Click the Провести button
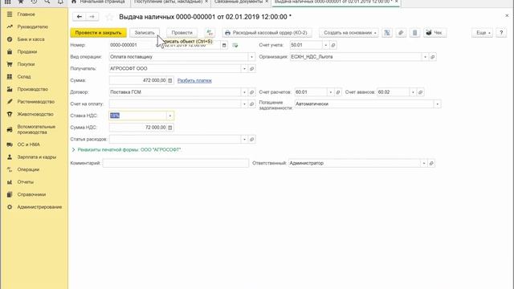The height and width of the screenshot is (289, 514). coord(182,33)
